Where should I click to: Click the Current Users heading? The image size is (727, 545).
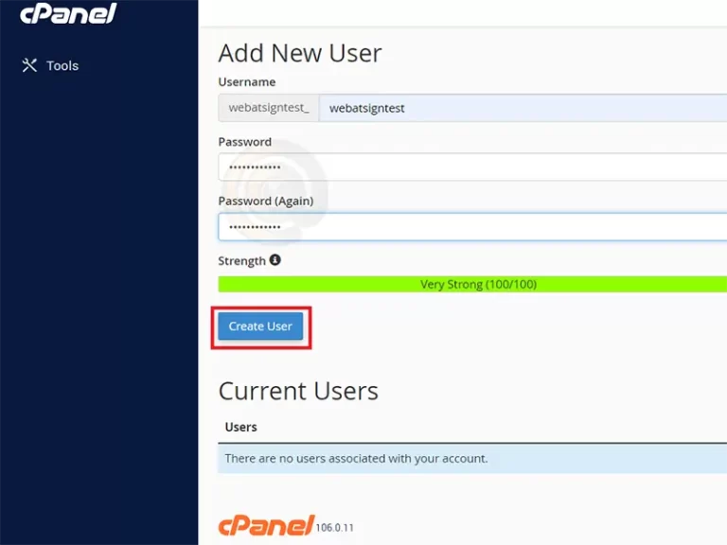(x=298, y=391)
